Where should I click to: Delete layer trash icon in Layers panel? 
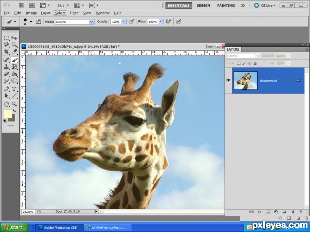pyautogui.click(x=301, y=212)
